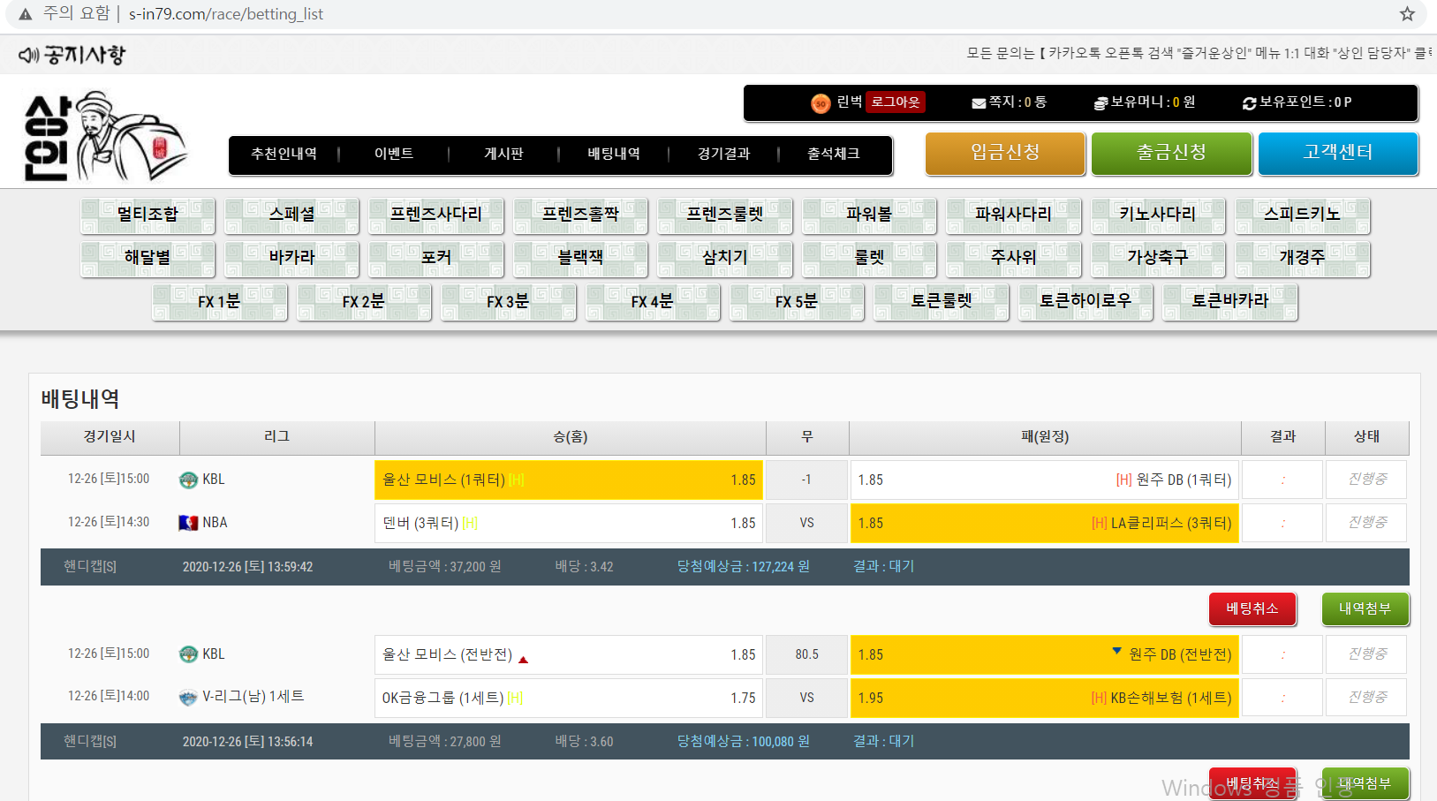Click the first green 내역첨부 button
This screenshot has width=1437, height=801.
(1365, 608)
